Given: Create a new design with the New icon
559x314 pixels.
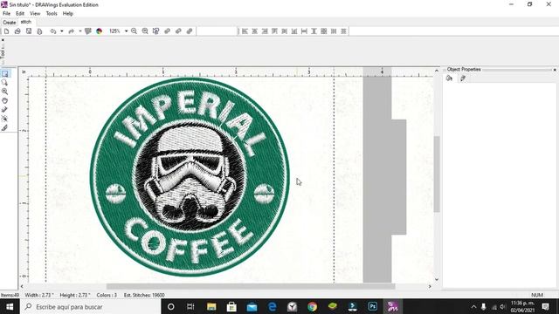Looking at the screenshot, I should tap(6, 31).
